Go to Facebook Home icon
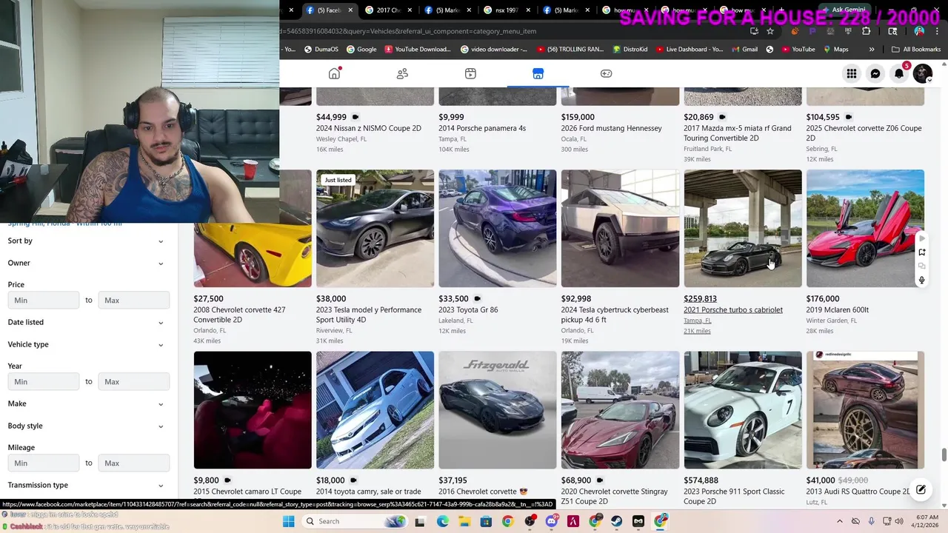This screenshot has height=533, width=948. (335, 73)
